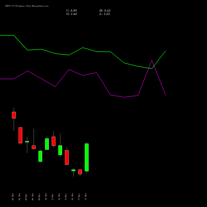The height and width of the screenshot is (207, 207).
Task: Click the green candle for 09 Mar
Action: pyautogui.click(x=40, y=156)
